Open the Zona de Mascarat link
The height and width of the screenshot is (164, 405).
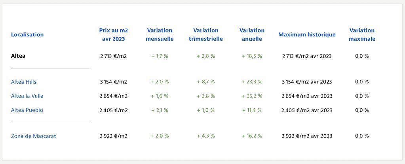click(33, 136)
